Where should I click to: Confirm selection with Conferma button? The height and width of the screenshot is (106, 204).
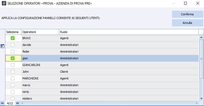[188, 14]
